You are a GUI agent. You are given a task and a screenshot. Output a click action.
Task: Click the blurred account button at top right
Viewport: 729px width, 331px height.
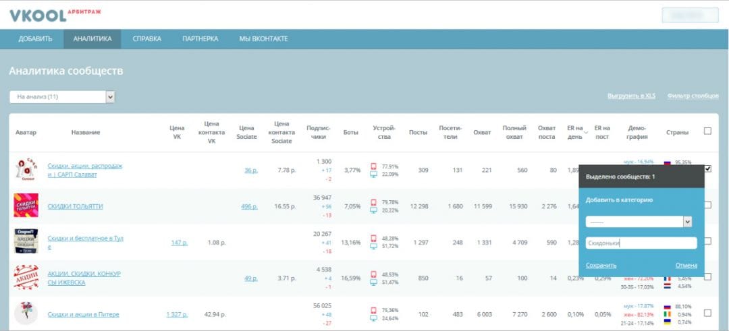tap(690, 16)
